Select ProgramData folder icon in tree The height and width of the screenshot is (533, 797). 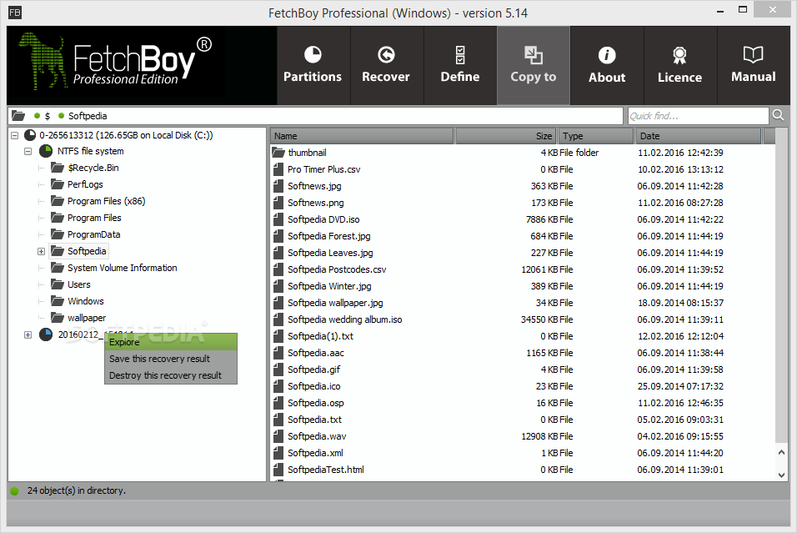(58, 234)
